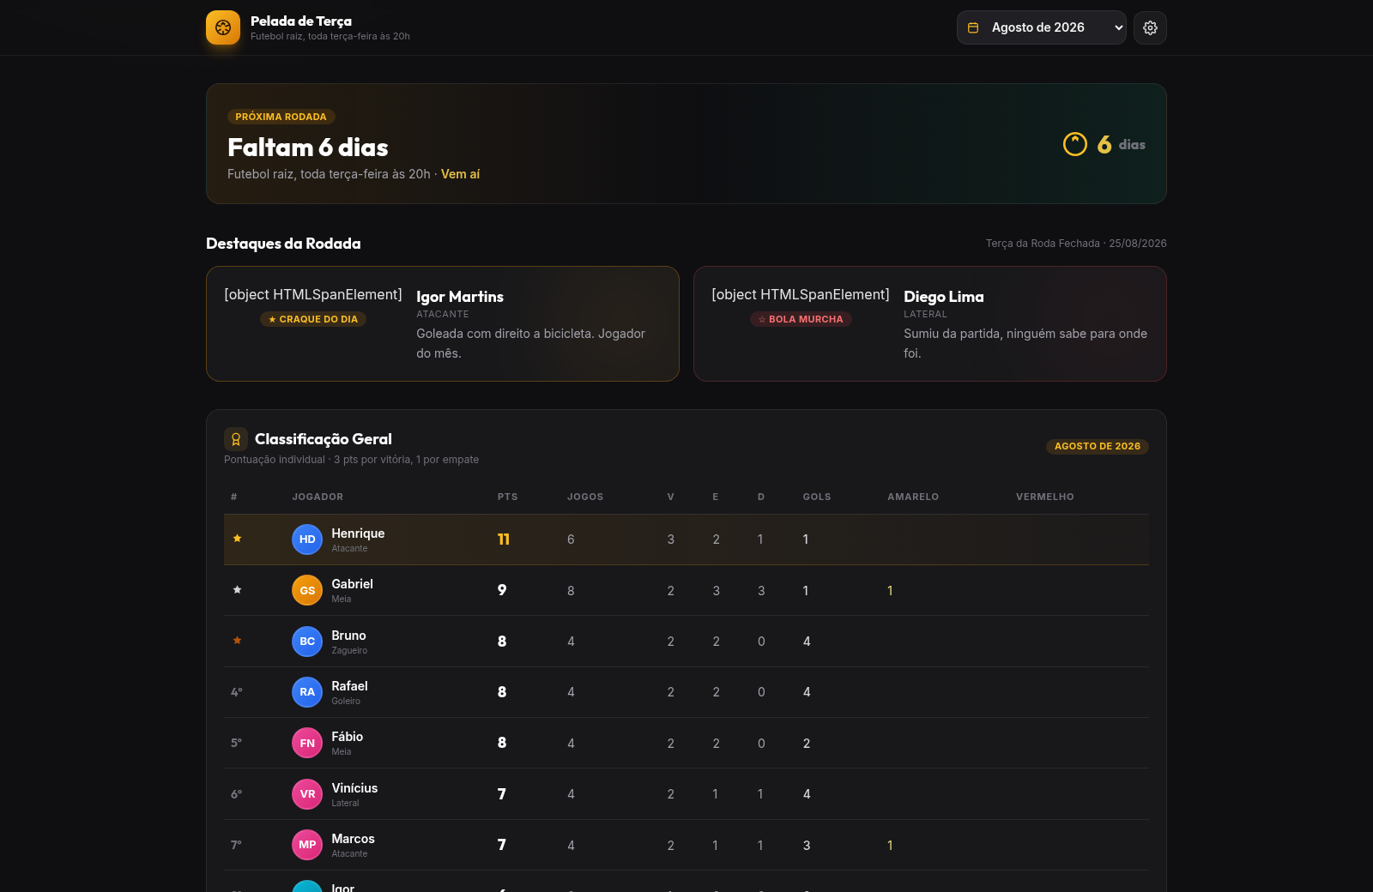Click the Vem aí link
The image size is (1373, 892).
[x=461, y=174]
